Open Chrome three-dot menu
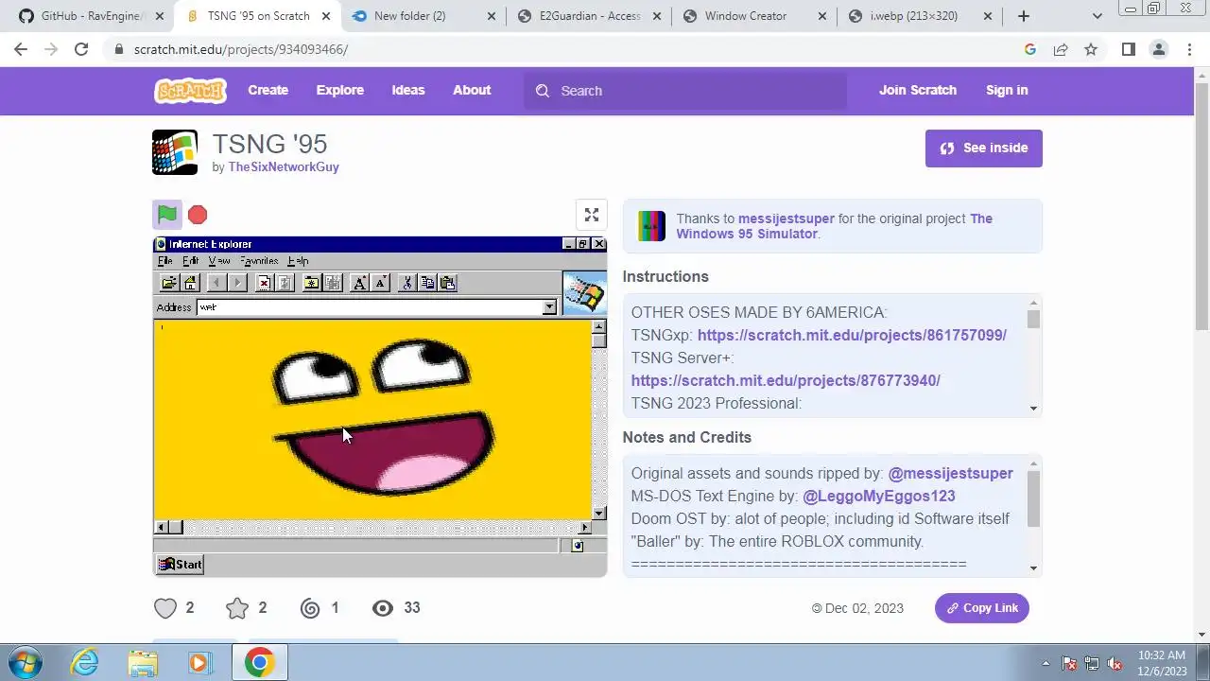Screen dimensions: 1210x681 tap(1188, 49)
